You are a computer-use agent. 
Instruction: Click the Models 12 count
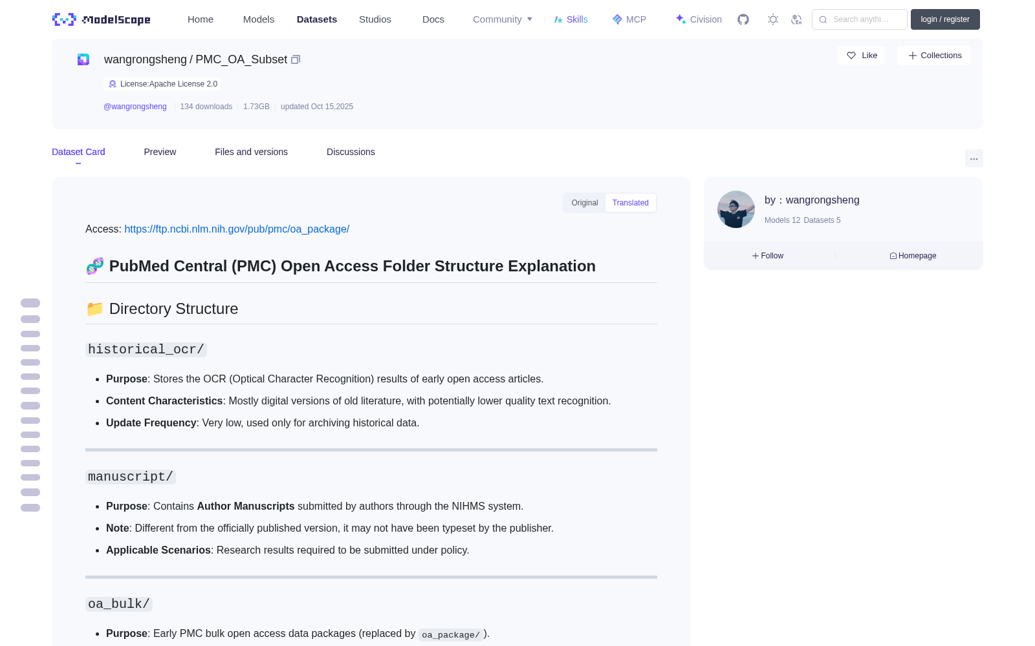(x=782, y=220)
